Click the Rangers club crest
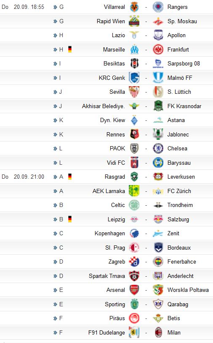The width and height of the screenshot is (213, 343). point(158,7)
